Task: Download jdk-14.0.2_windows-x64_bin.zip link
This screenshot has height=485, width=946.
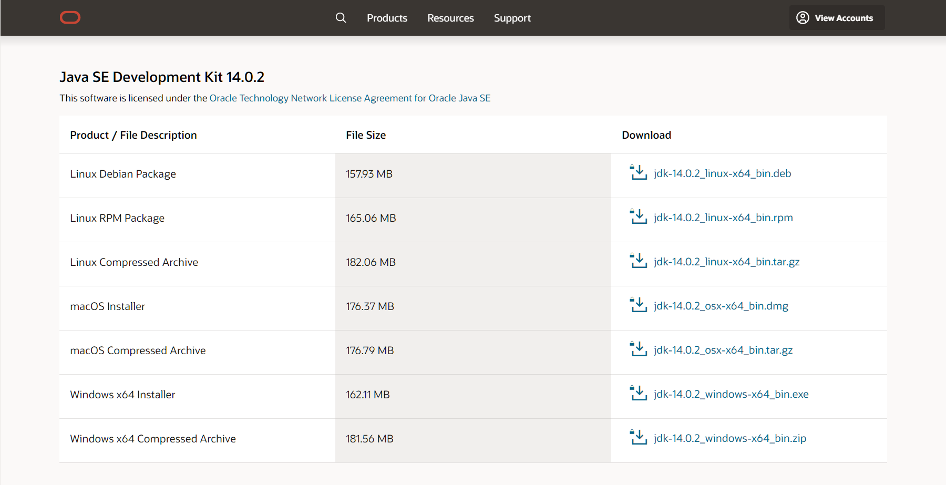Action: (x=730, y=438)
